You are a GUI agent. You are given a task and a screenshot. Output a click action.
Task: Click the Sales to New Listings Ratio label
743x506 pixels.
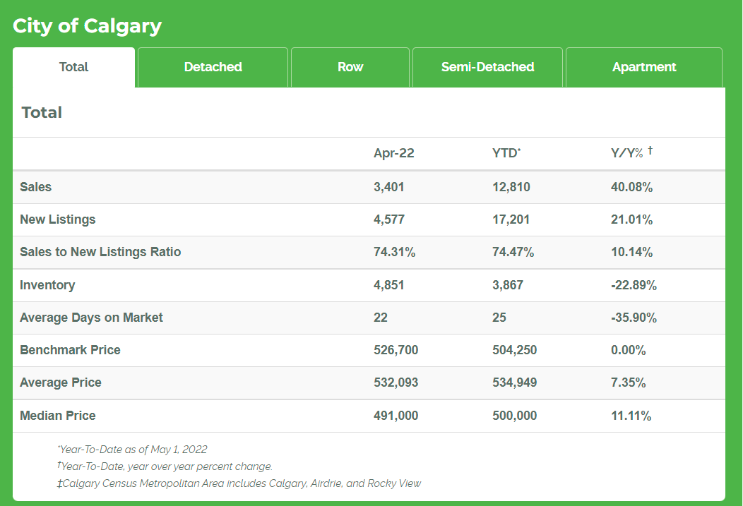pos(100,252)
